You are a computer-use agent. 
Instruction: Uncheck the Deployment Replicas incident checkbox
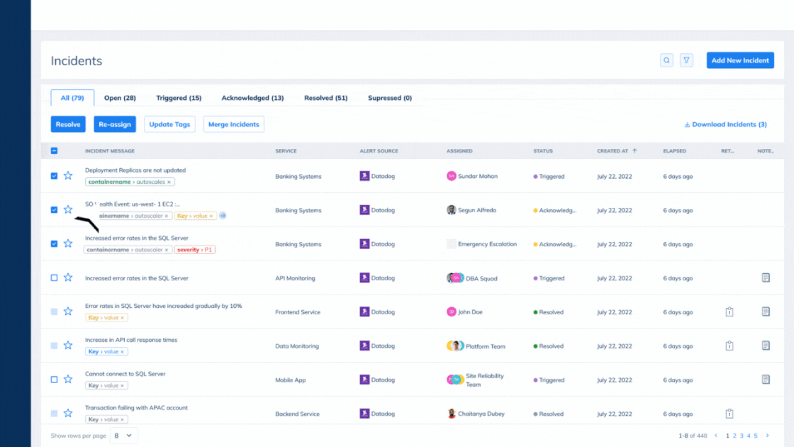click(x=54, y=176)
